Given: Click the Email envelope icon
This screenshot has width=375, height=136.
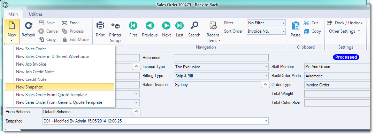Looking at the screenshot, I should (x=64, y=23).
